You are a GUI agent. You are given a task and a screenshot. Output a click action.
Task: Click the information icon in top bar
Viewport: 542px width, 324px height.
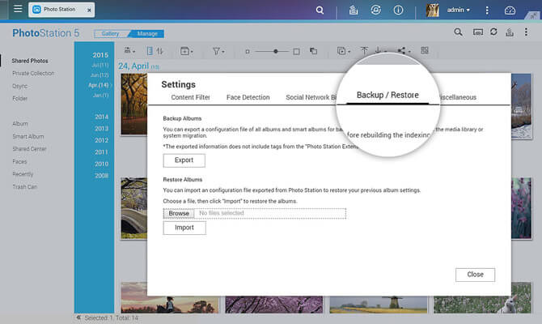(398, 11)
